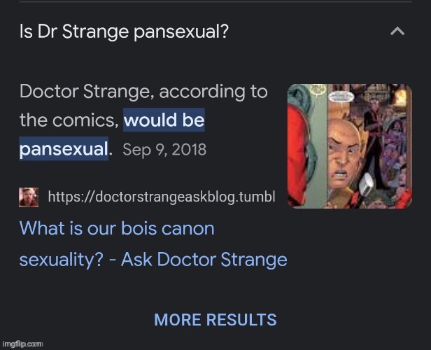Click the "Sep 9, 2018" date
This screenshot has height=350, width=431.
coord(164,150)
